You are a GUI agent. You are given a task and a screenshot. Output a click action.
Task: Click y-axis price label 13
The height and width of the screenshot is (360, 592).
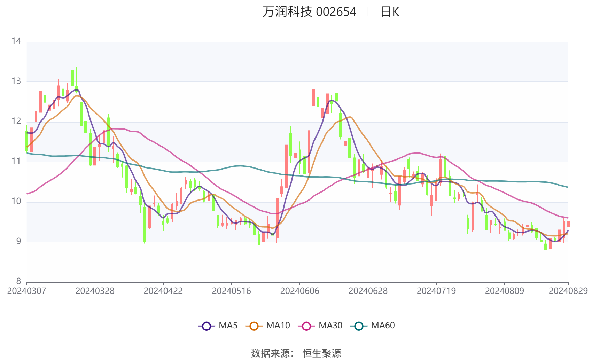pos(16,81)
